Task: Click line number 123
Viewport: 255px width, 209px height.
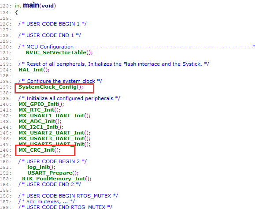Action: (6, 6)
